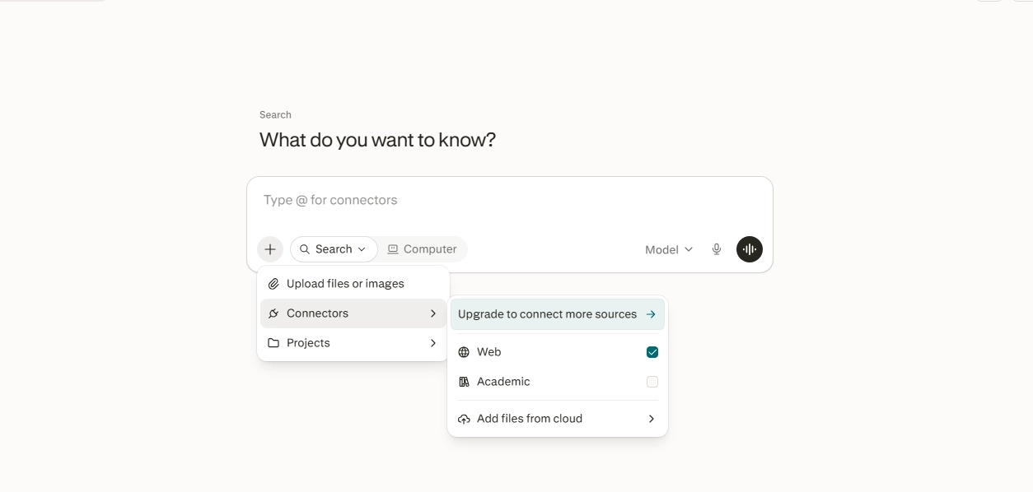
Task: Enable the Academic source checkbox
Action: coord(652,382)
